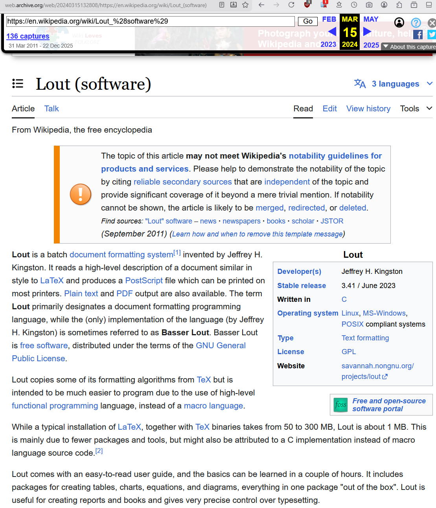
Task: Open the extension icon with red X badge
Action: click(324, 5)
